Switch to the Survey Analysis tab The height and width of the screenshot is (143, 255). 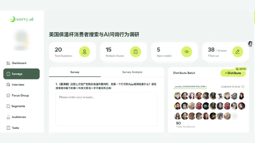pyautogui.click(x=132, y=72)
